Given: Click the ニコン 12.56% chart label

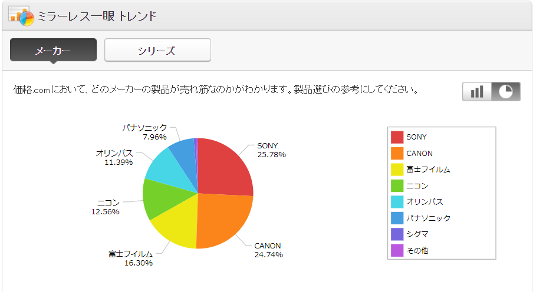Looking at the screenshot, I should point(106,207).
